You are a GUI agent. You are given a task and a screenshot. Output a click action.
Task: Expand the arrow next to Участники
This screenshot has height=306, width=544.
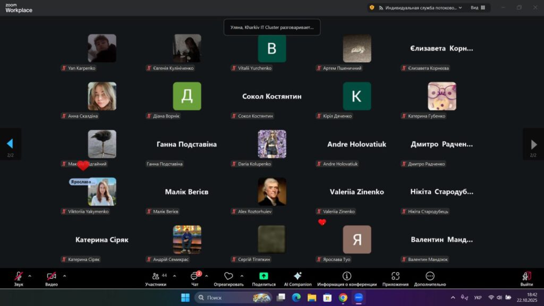174,276
